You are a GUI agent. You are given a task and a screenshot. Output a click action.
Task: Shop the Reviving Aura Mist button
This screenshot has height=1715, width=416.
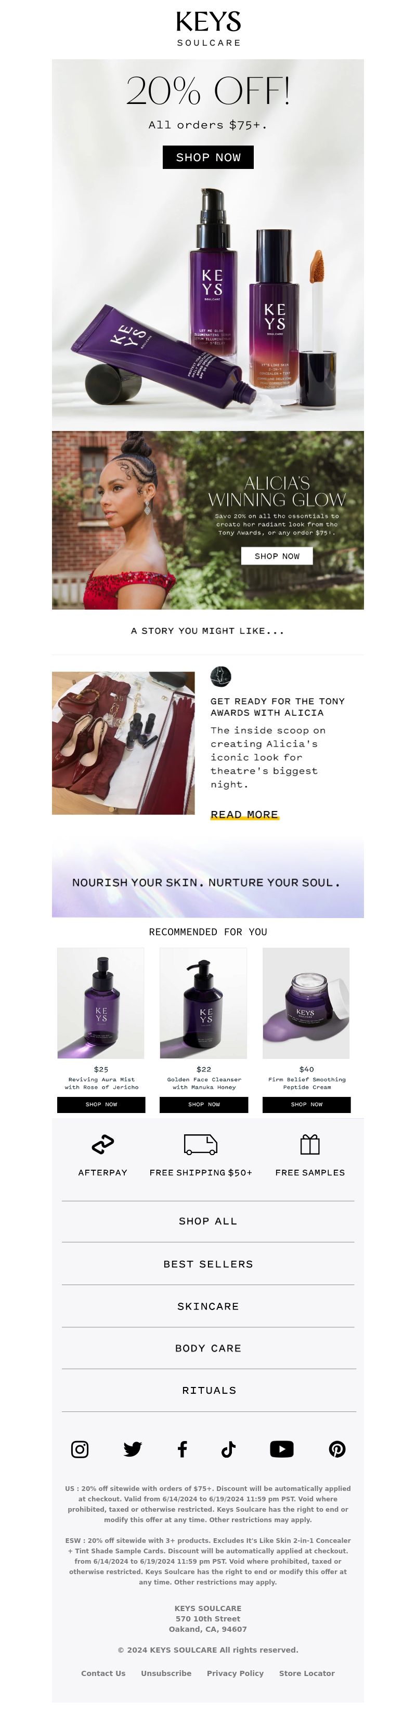[x=101, y=1105]
